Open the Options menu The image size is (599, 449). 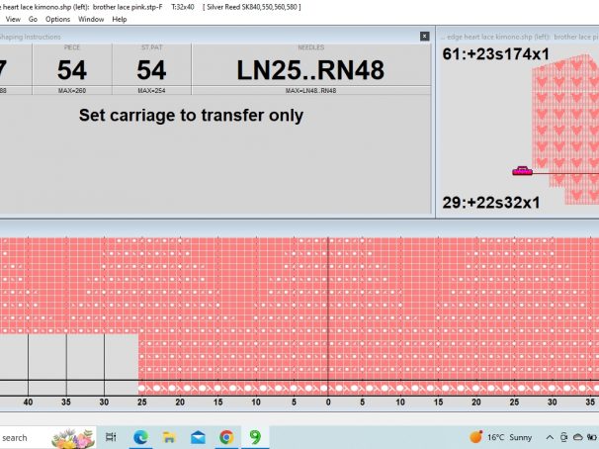point(58,19)
